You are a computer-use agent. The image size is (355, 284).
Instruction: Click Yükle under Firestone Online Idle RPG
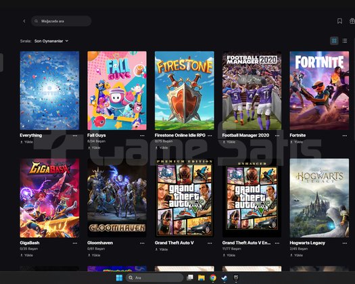tap(162, 147)
